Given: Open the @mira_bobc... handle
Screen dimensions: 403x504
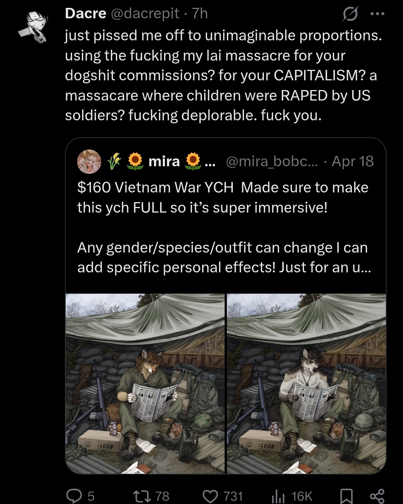Looking at the screenshot, I should click(x=272, y=161).
